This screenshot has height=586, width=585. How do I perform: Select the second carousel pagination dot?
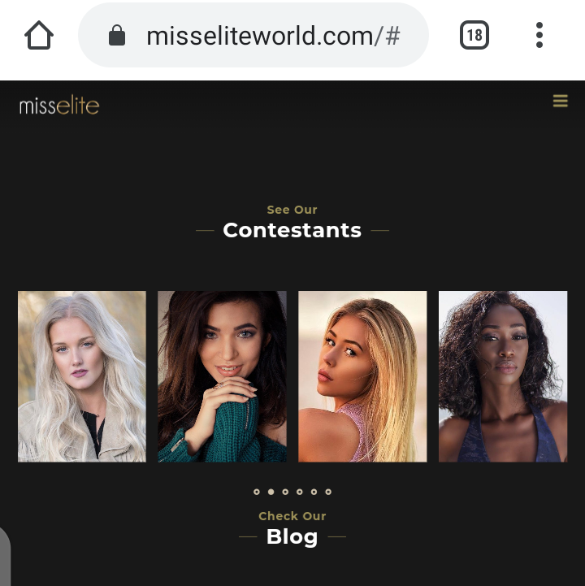click(x=271, y=492)
